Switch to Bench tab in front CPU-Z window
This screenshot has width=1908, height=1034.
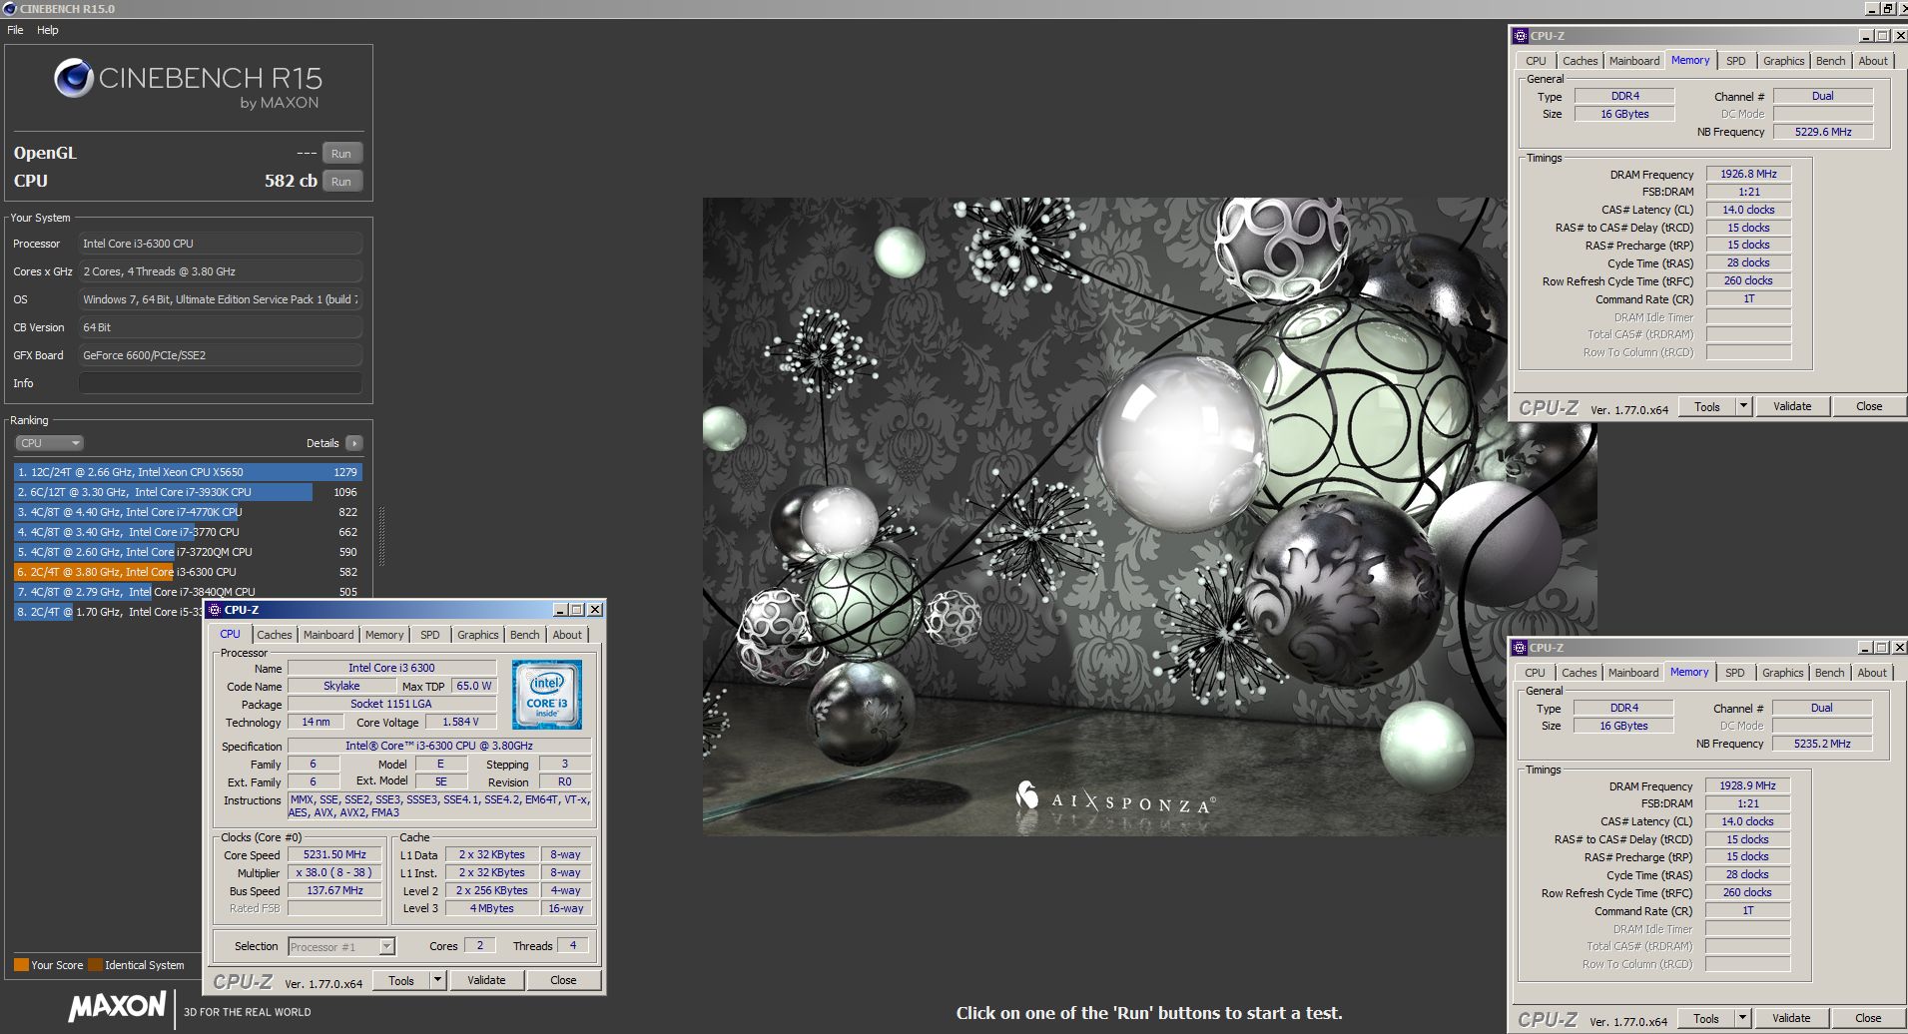point(524,635)
